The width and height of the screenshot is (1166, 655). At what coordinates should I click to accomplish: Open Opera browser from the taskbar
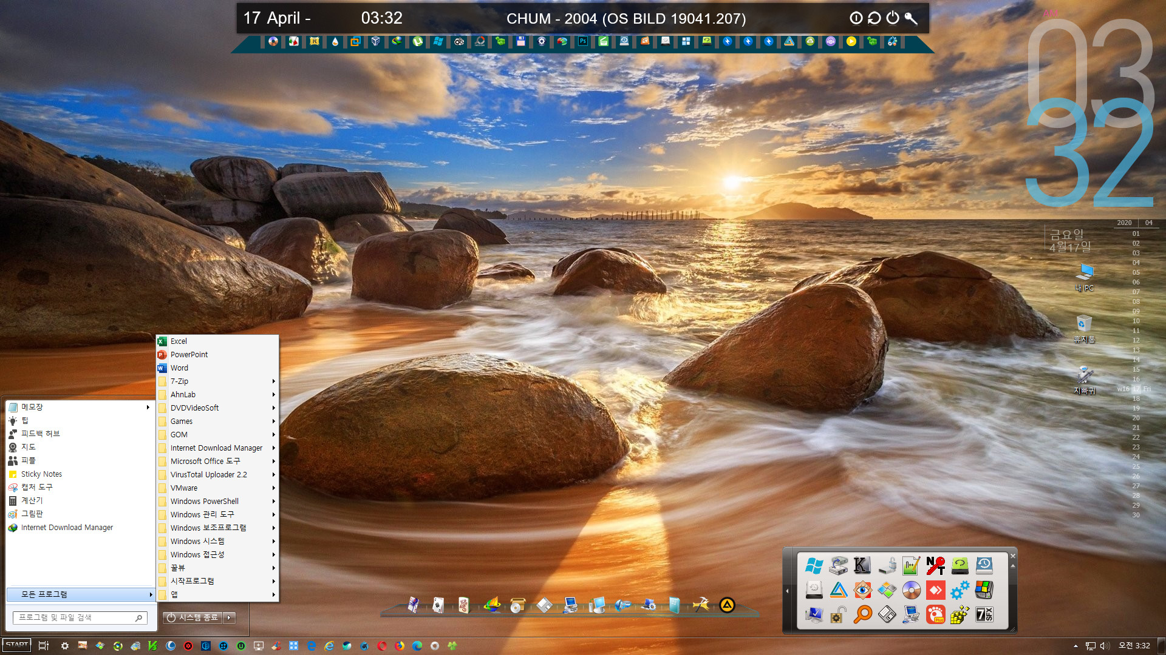382,646
